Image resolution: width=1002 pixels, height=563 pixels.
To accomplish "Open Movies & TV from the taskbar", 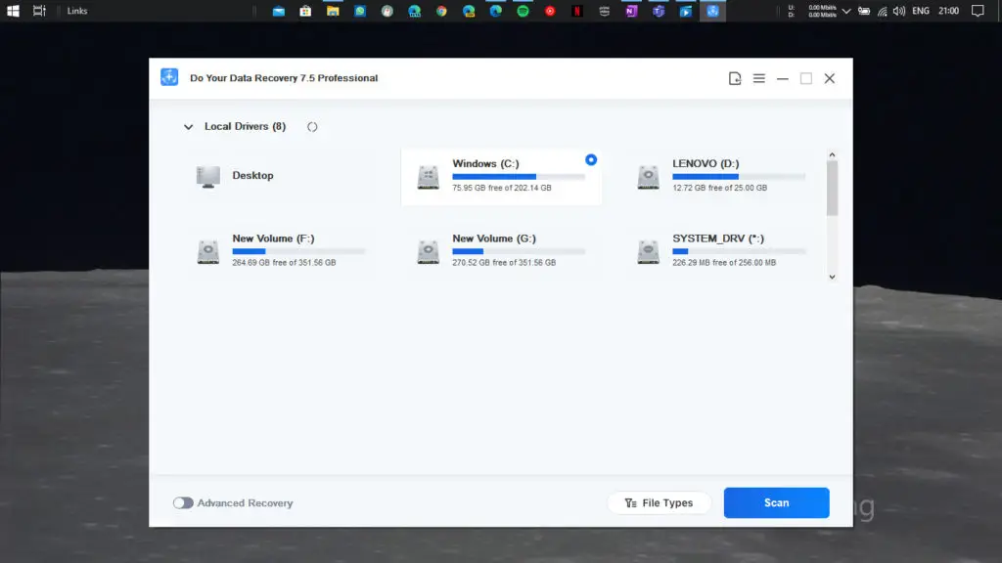I will coord(686,11).
